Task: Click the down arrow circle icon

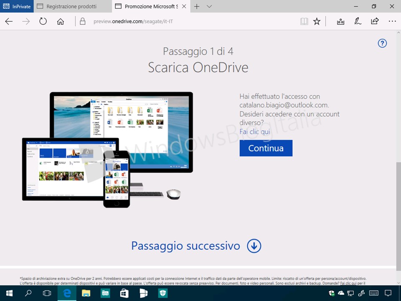Action: coord(254,246)
